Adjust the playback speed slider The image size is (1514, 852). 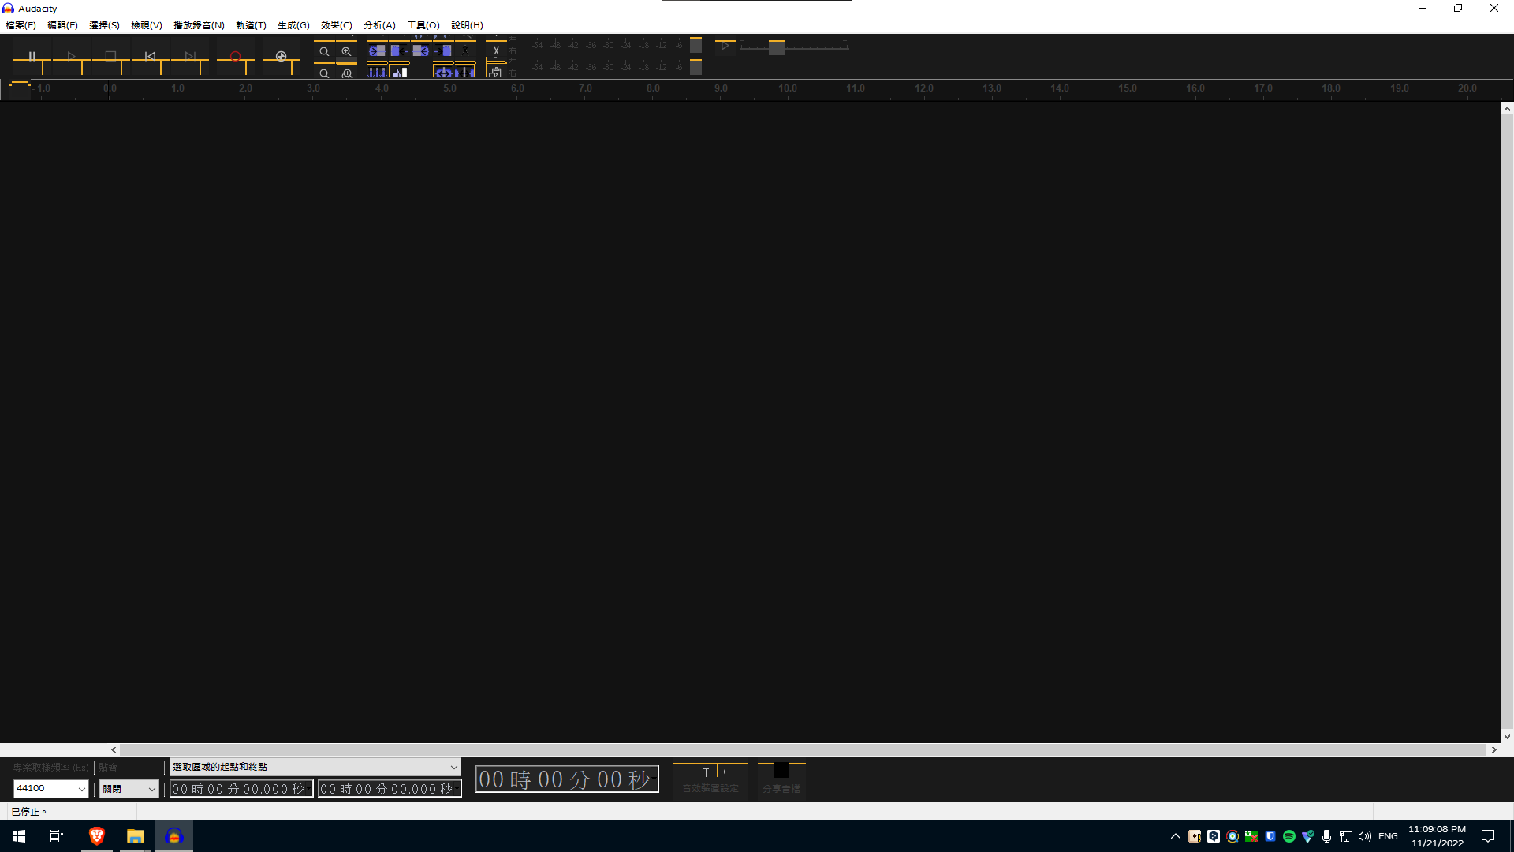777,48
